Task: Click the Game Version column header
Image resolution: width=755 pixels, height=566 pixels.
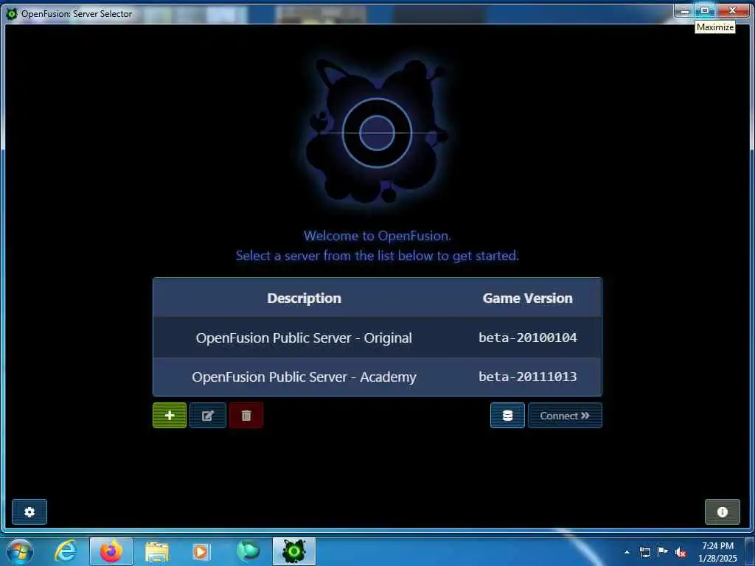Action: [528, 298]
